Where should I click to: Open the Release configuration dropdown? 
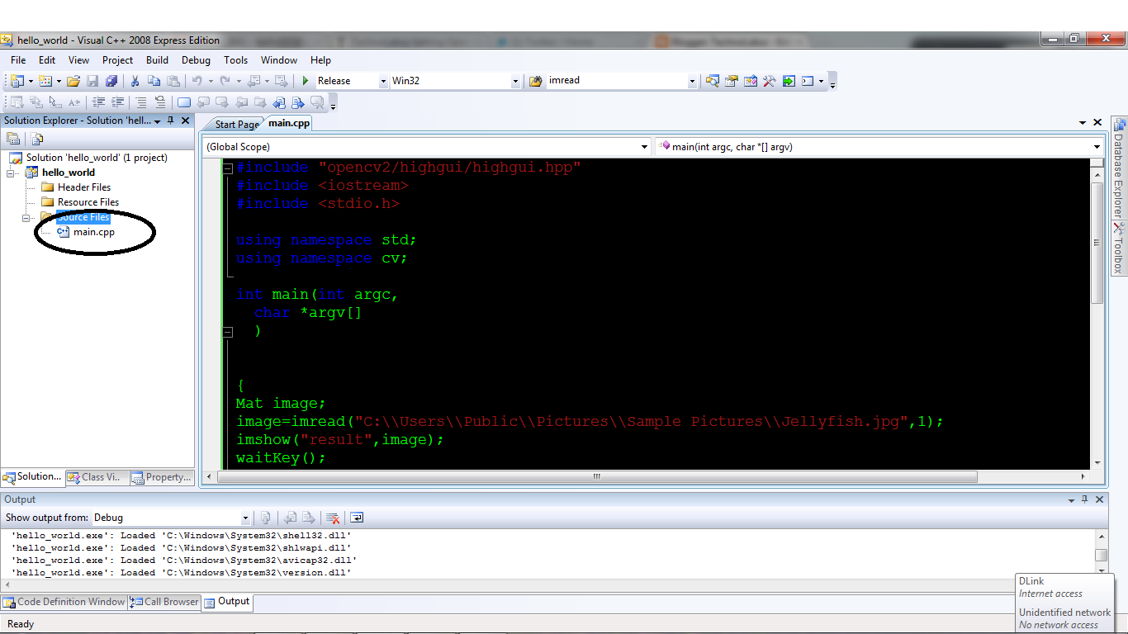coord(382,81)
